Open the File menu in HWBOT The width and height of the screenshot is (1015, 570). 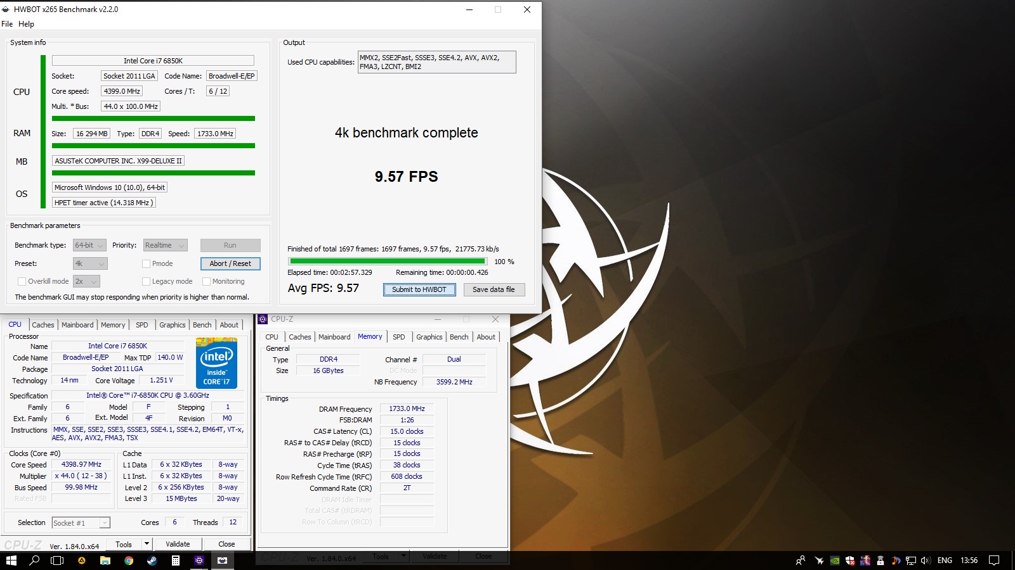pos(7,24)
